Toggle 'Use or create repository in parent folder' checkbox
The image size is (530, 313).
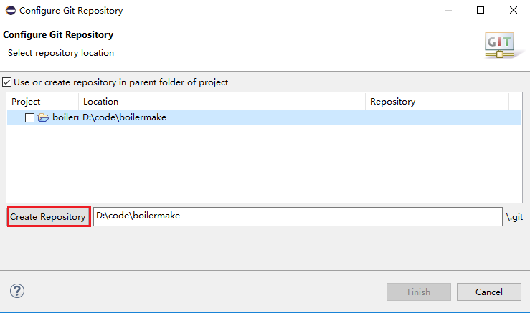pyautogui.click(x=8, y=82)
